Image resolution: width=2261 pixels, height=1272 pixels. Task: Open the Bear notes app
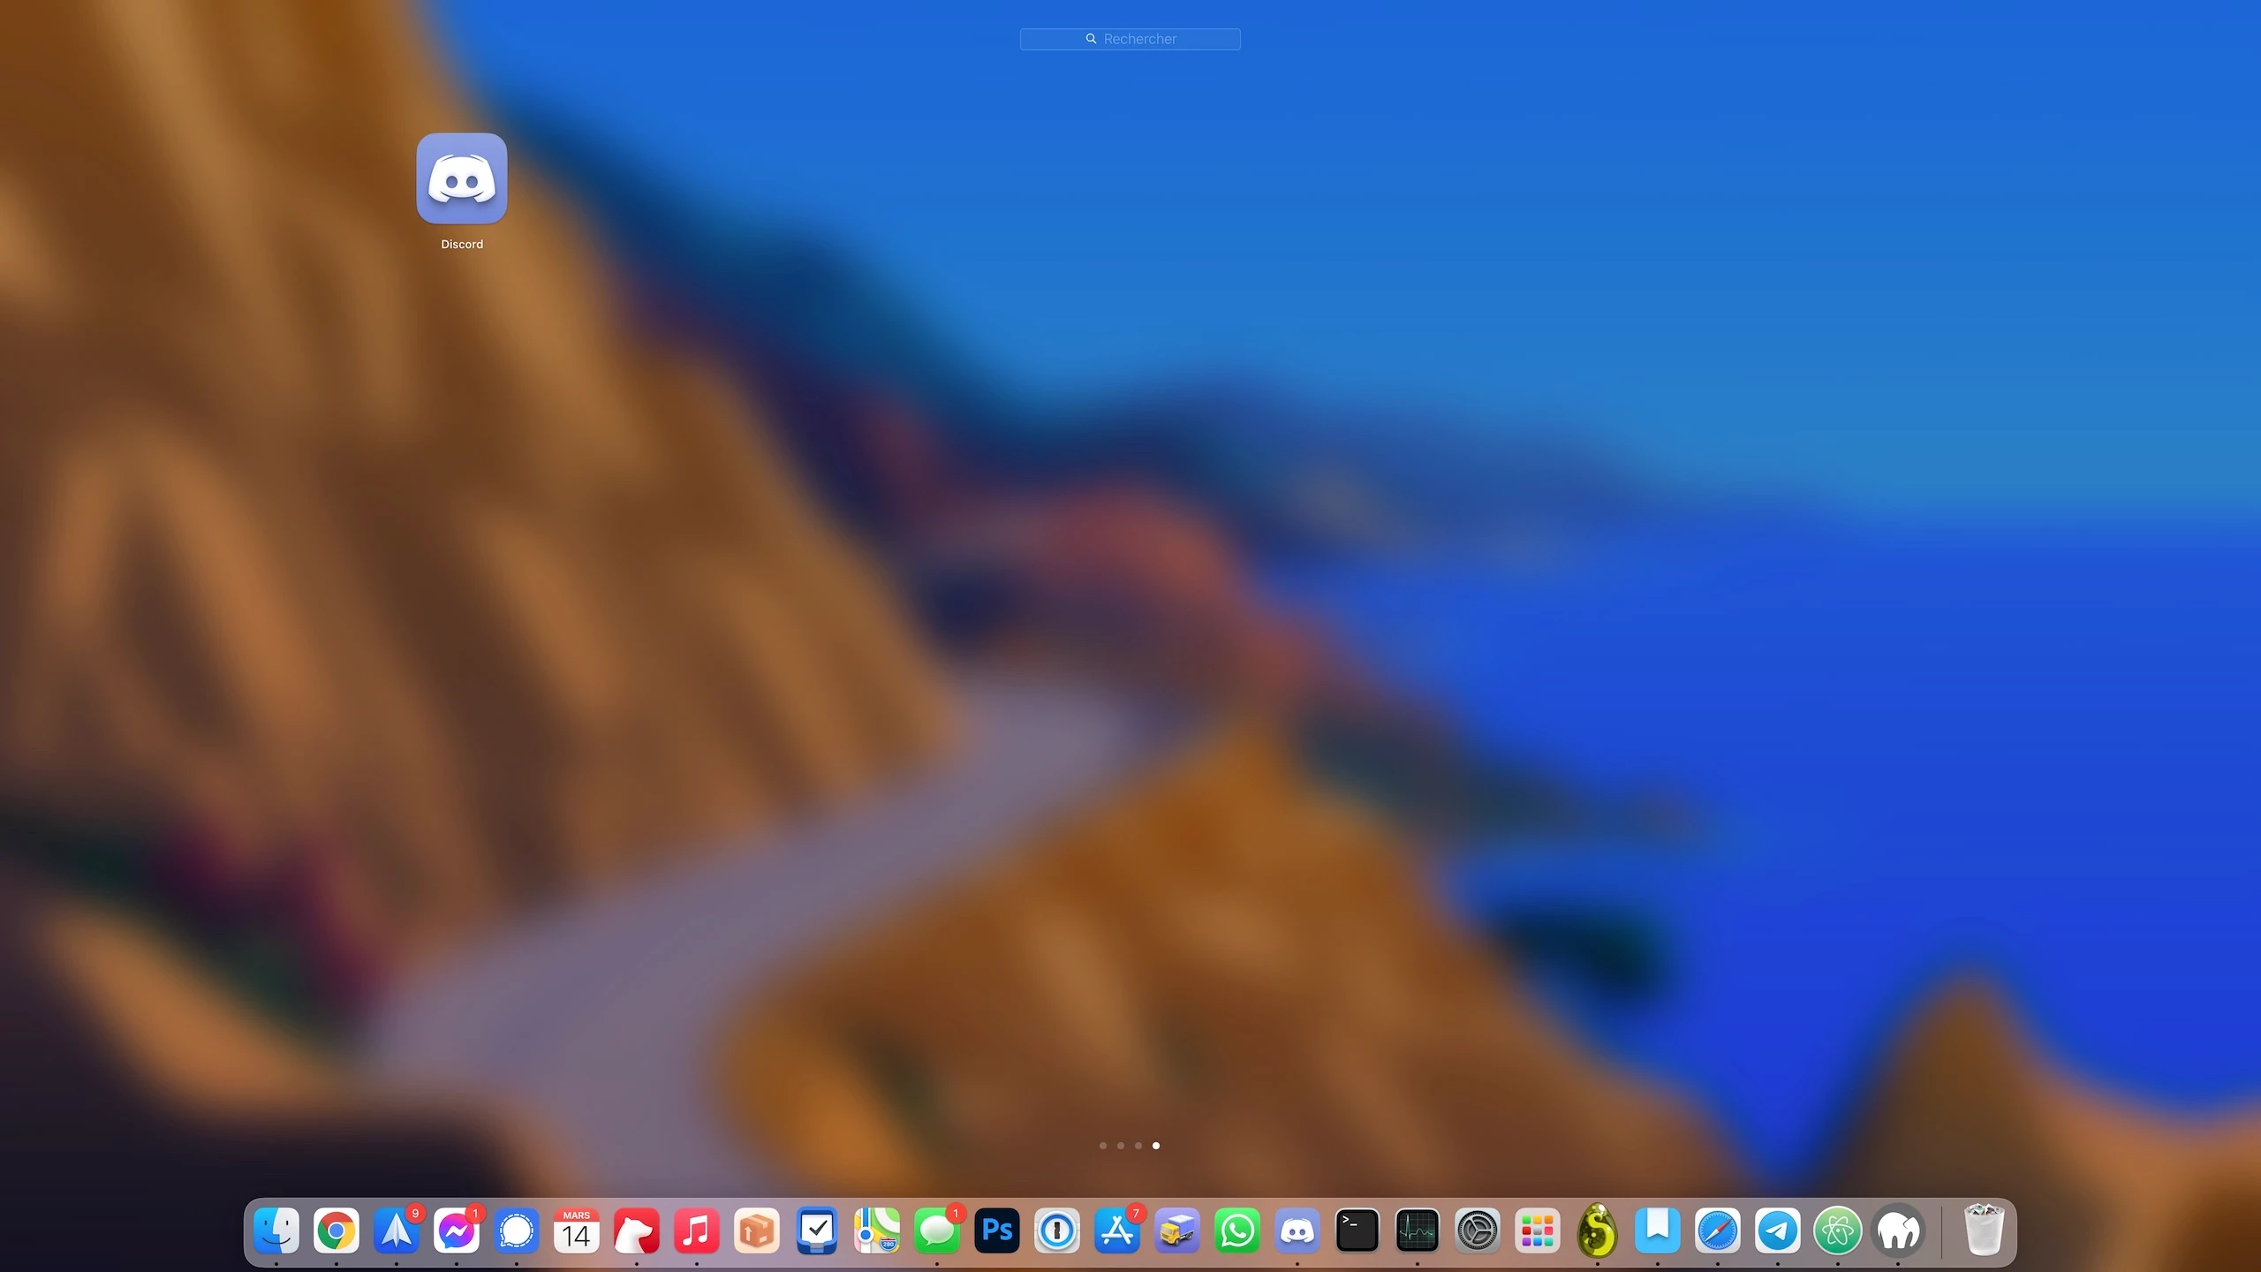[637, 1230]
